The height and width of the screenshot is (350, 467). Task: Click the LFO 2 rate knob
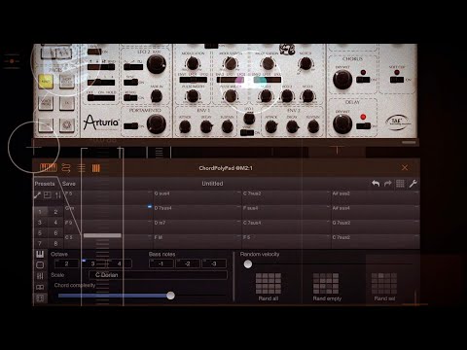pyautogui.click(x=157, y=64)
